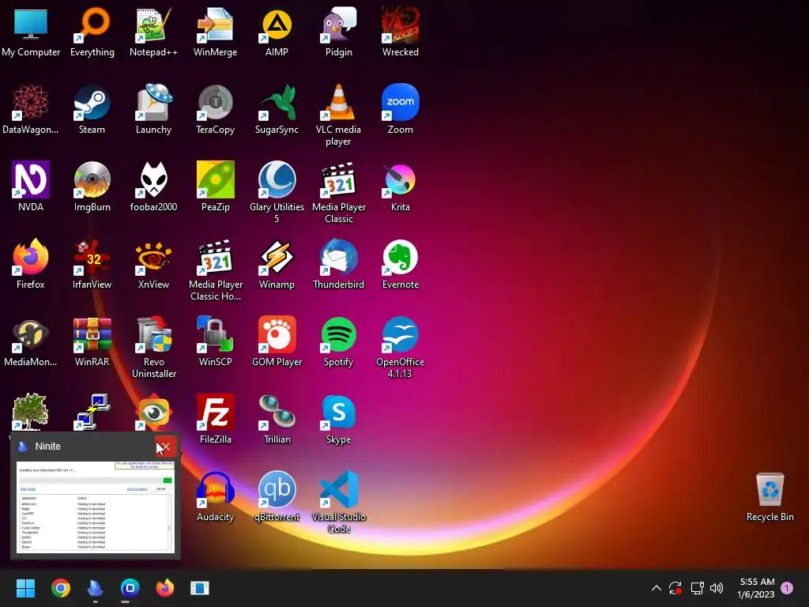Click the WinRAR desktop icon
The height and width of the screenshot is (607, 809).
92,341
